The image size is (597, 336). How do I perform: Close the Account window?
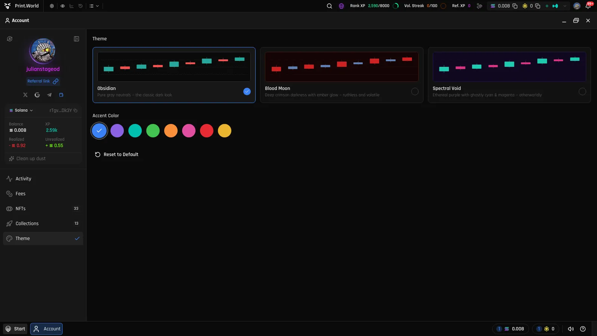588,21
